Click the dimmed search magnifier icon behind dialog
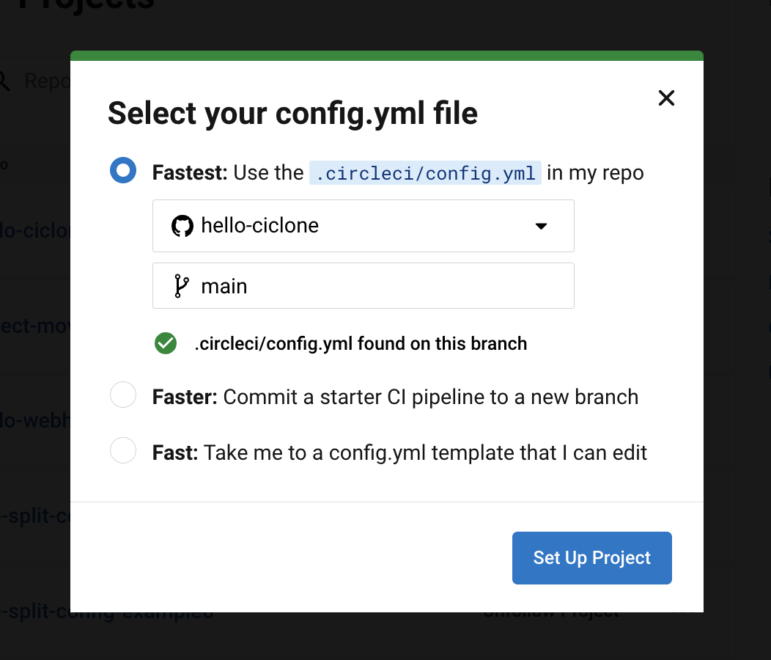This screenshot has height=660, width=771. [x=4, y=81]
